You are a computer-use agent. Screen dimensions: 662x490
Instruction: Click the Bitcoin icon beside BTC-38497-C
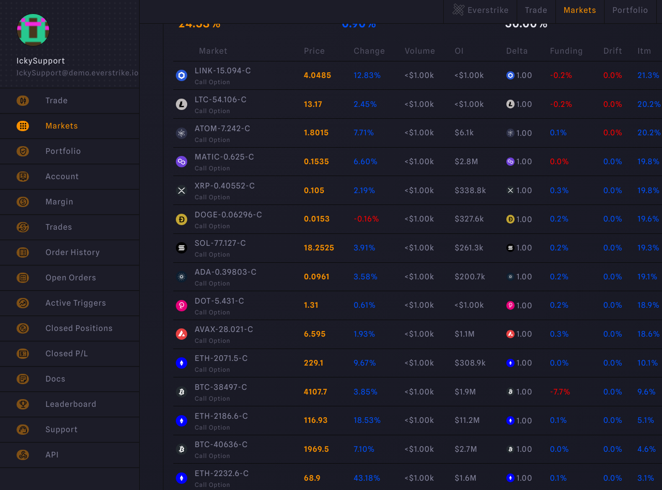coord(181,392)
